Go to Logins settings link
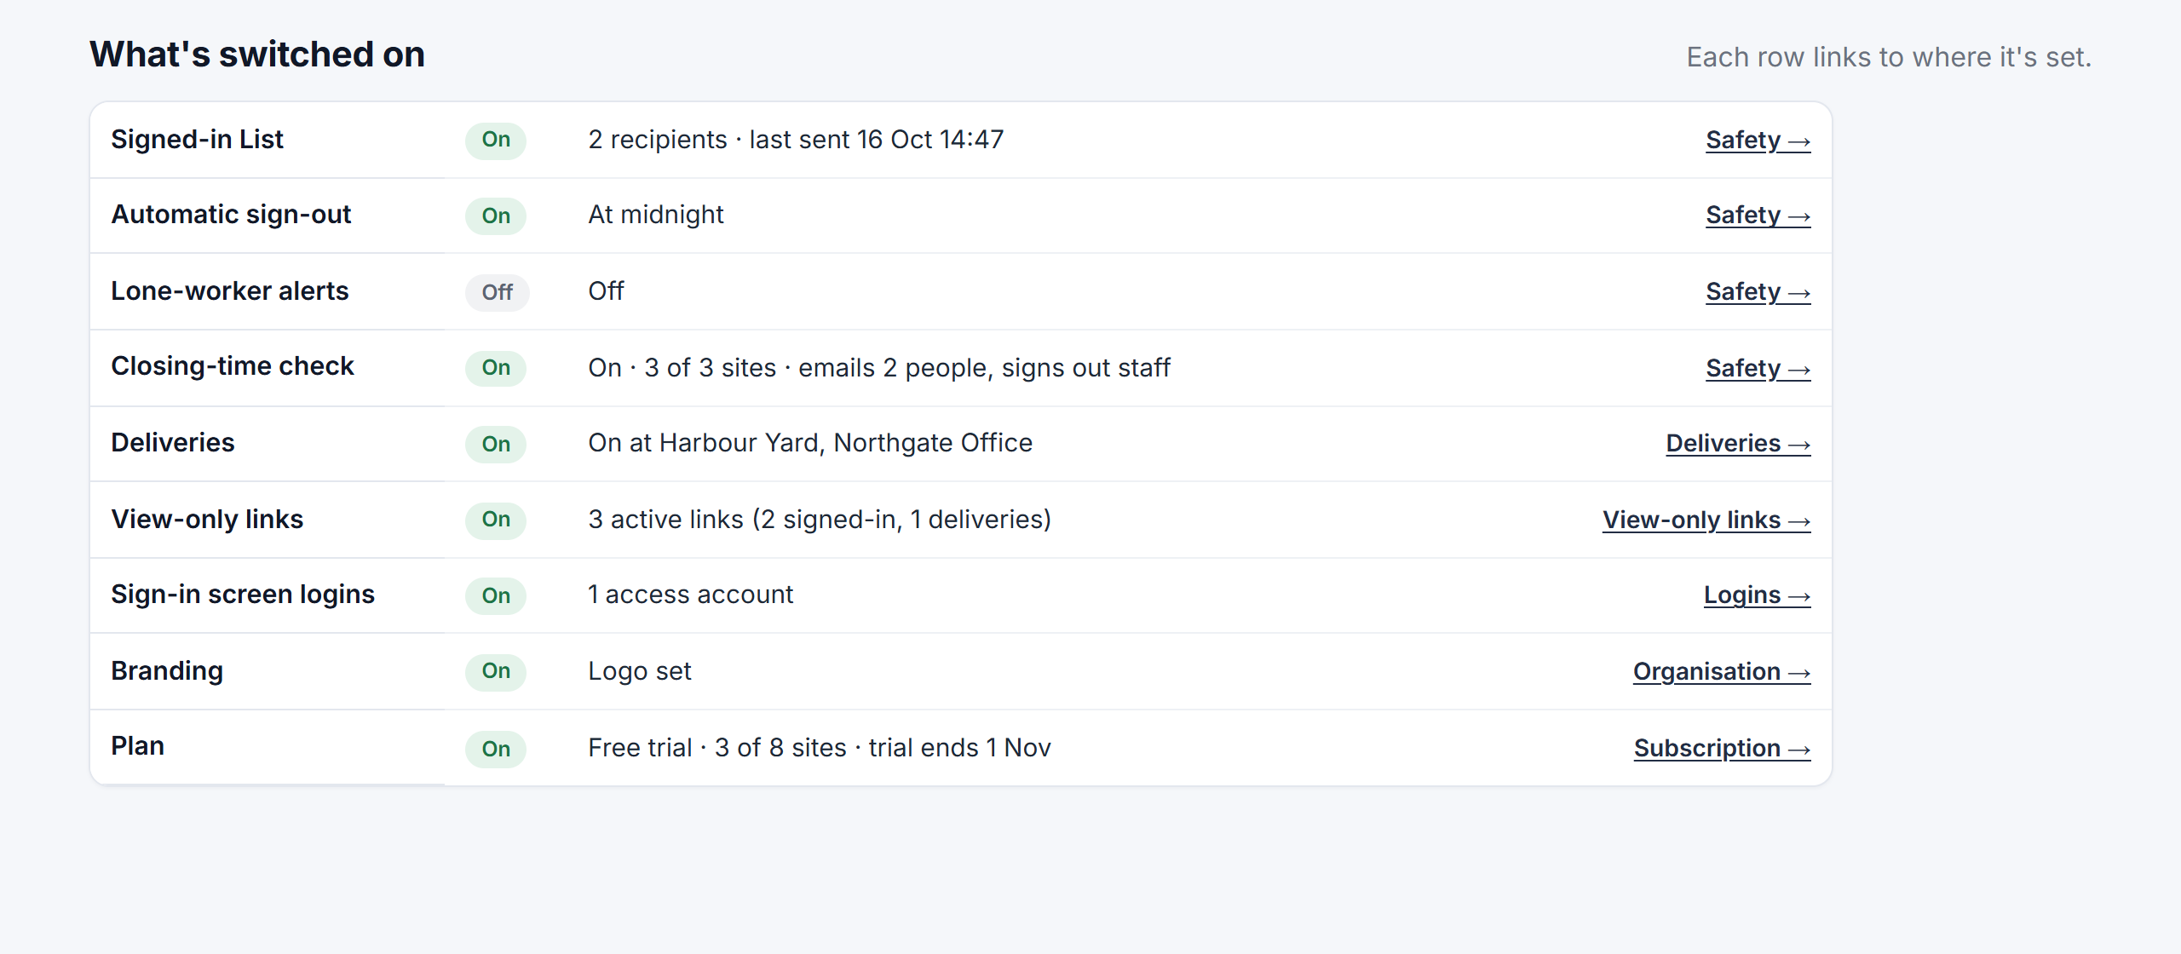 [x=1757, y=595]
